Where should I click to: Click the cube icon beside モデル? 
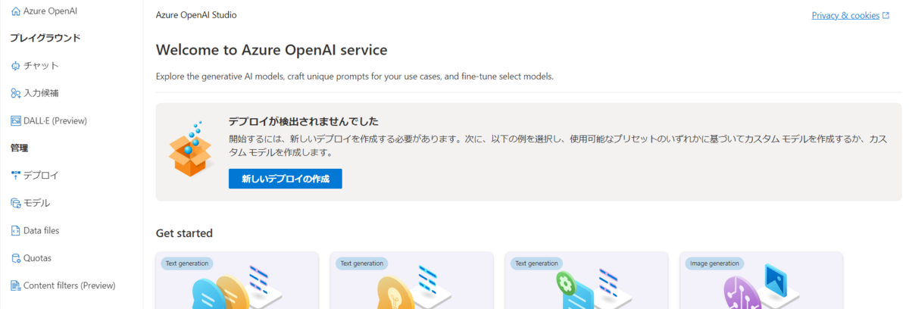16,203
